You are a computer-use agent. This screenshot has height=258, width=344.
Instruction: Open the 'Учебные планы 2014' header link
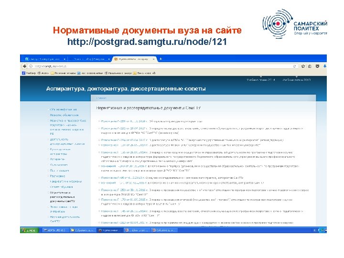[x=261, y=80]
